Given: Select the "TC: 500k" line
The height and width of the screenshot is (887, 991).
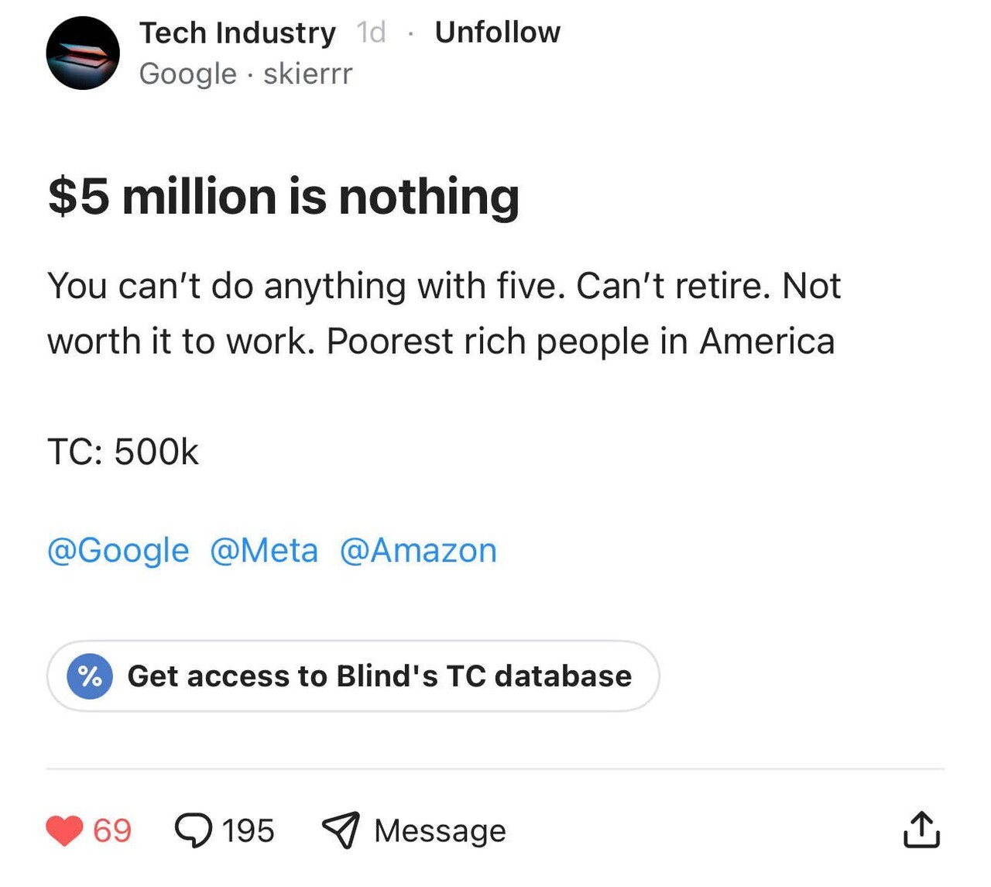Looking at the screenshot, I should [123, 452].
